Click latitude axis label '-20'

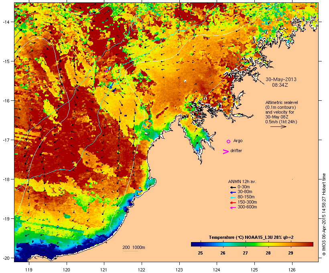tap(6, 258)
